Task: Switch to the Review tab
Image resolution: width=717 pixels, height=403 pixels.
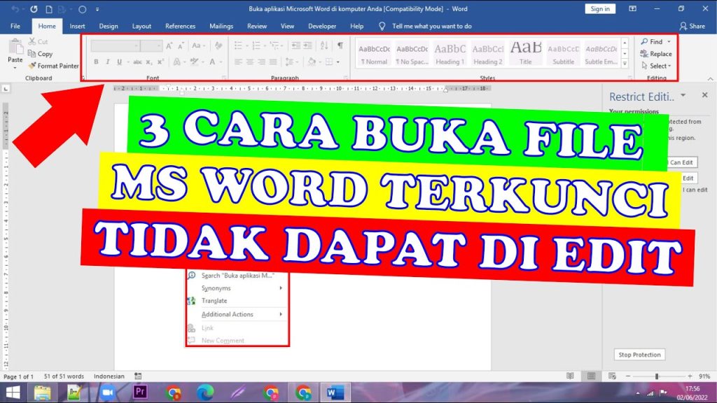Action: coord(257,26)
